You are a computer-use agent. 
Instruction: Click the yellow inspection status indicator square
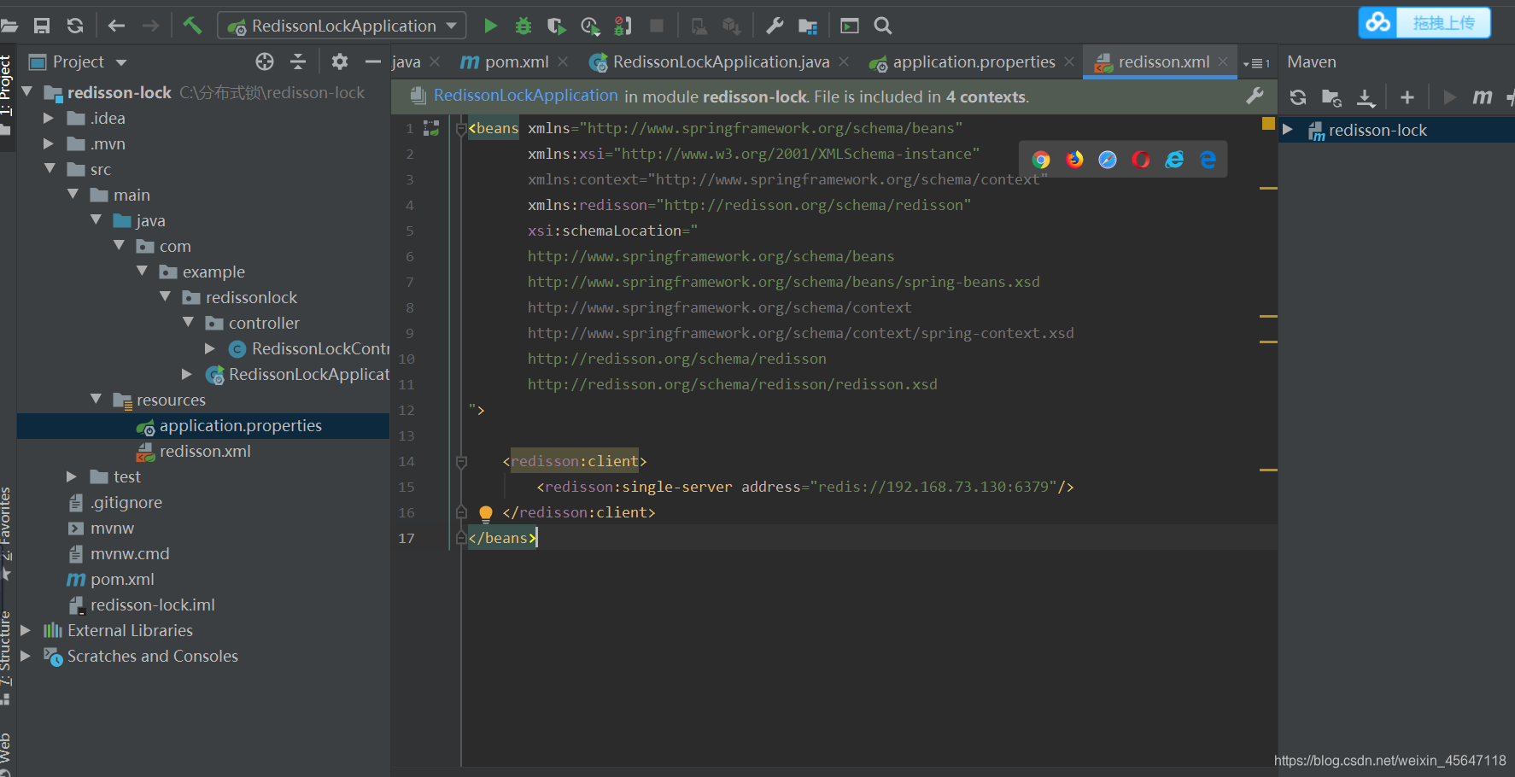[1268, 124]
